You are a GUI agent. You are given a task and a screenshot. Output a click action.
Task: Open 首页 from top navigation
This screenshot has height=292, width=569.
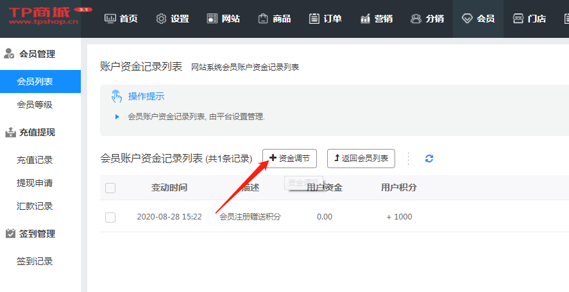pos(121,19)
